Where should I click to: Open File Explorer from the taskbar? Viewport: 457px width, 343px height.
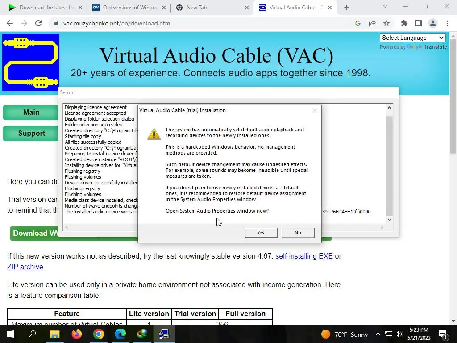tap(54, 334)
